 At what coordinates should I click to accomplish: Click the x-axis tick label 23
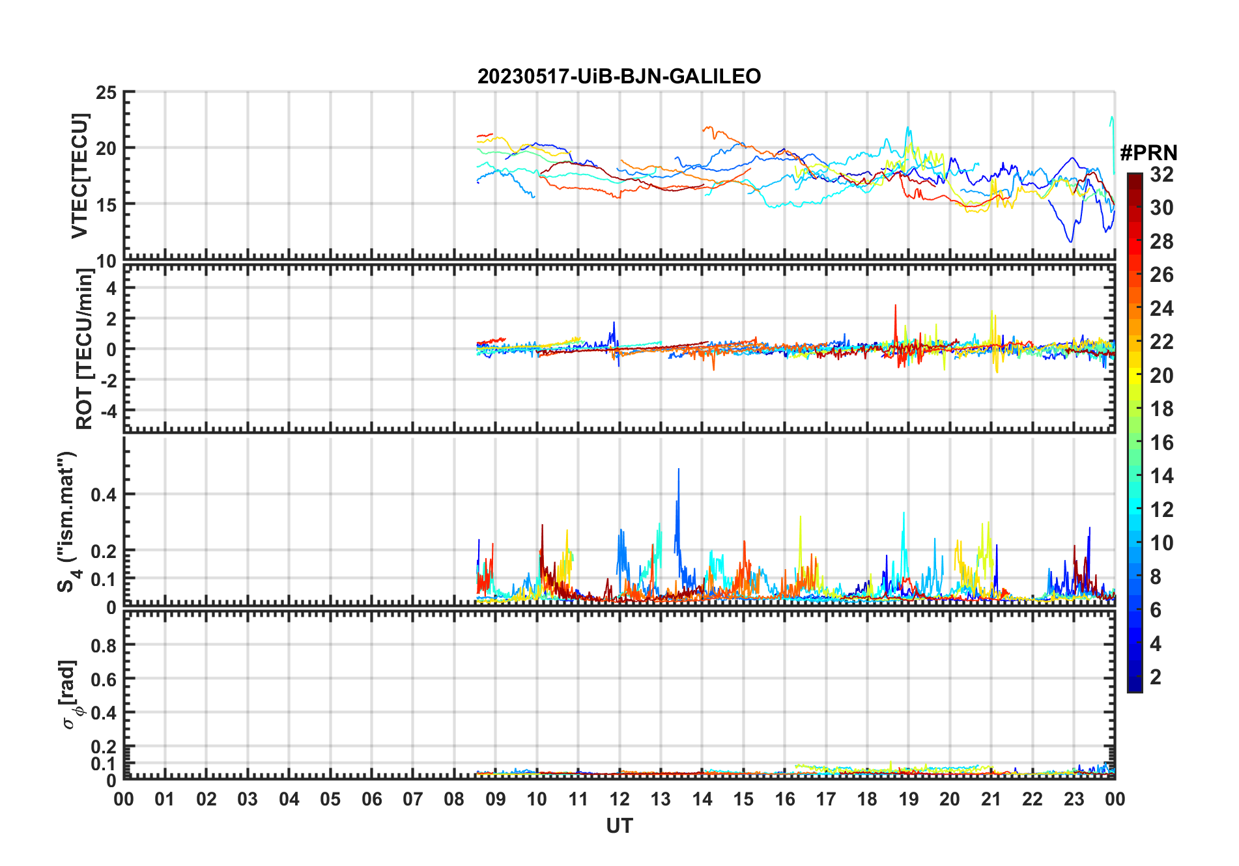1074,798
